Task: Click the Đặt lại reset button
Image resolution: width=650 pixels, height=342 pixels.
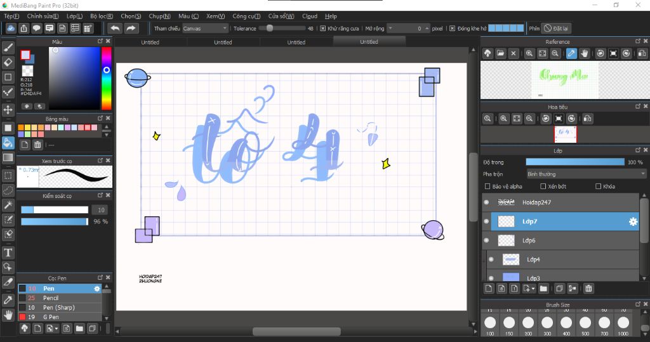Action: point(556,29)
